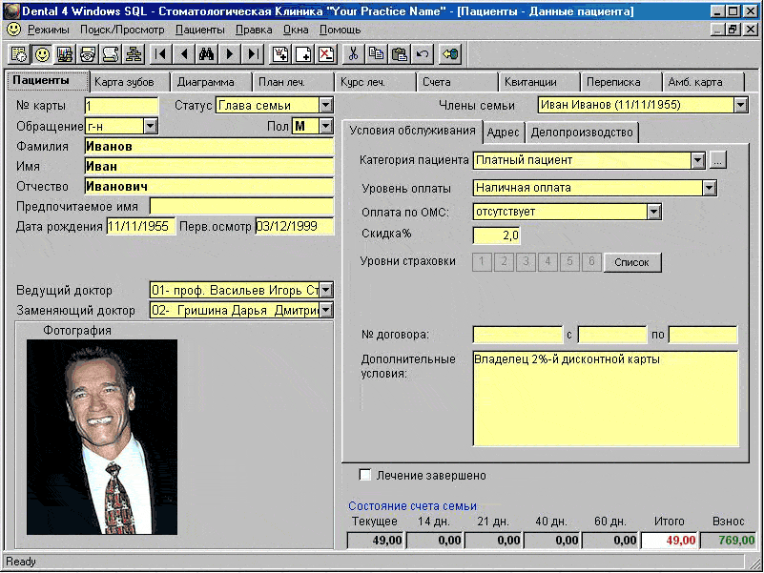Click the delete record icon with red X
764x573 pixels.
(x=326, y=53)
